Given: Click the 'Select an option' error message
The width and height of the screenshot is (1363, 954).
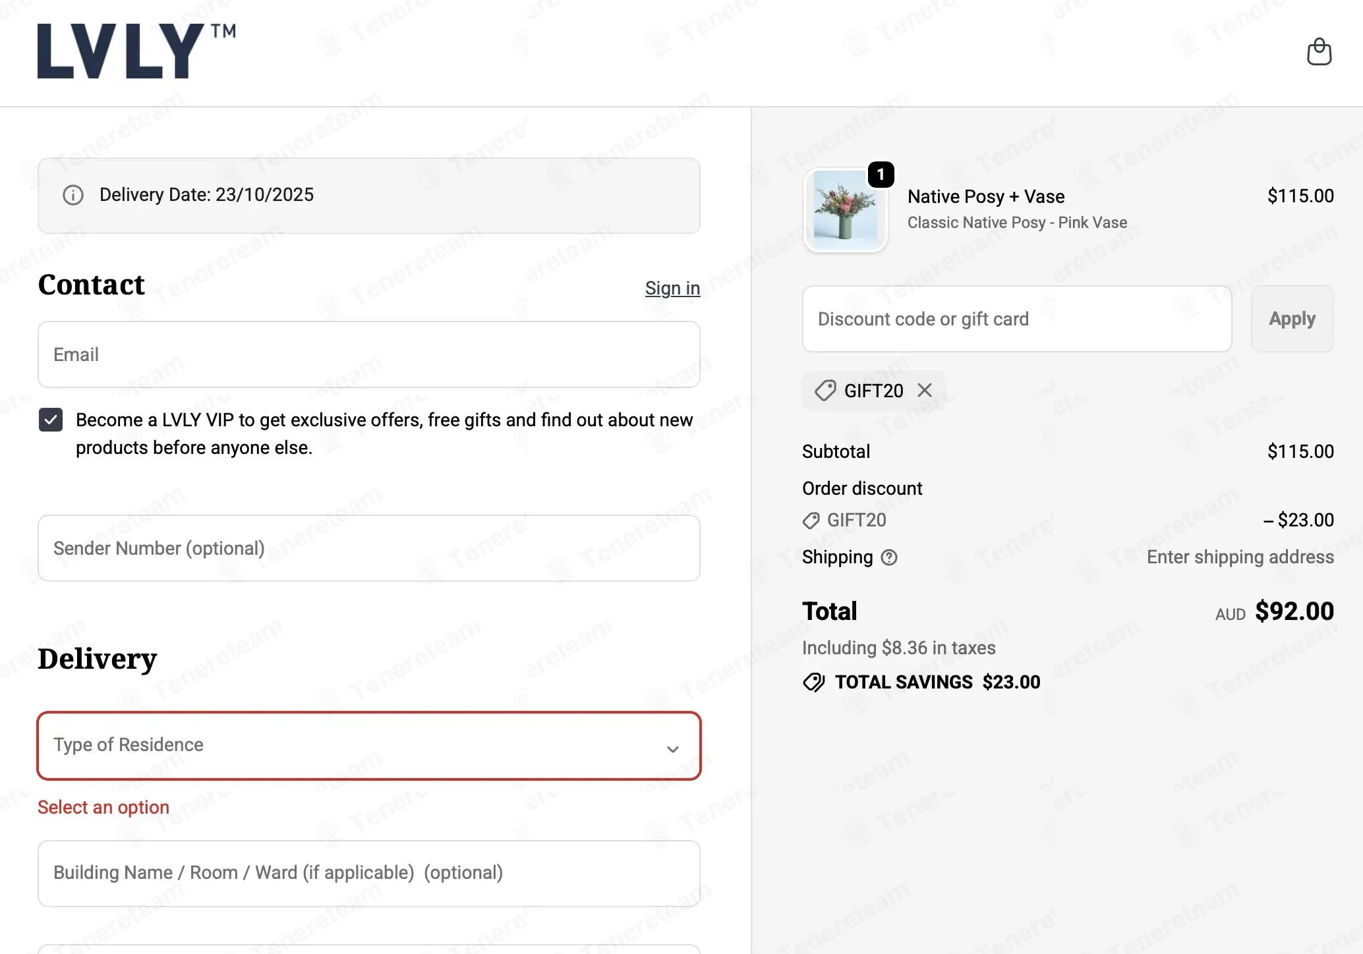Looking at the screenshot, I should [103, 807].
